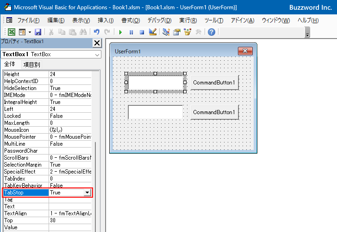The image size is (337, 232).
Task: Open the TabStop True value dropdown arrow
Action: click(x=87, y=193)
